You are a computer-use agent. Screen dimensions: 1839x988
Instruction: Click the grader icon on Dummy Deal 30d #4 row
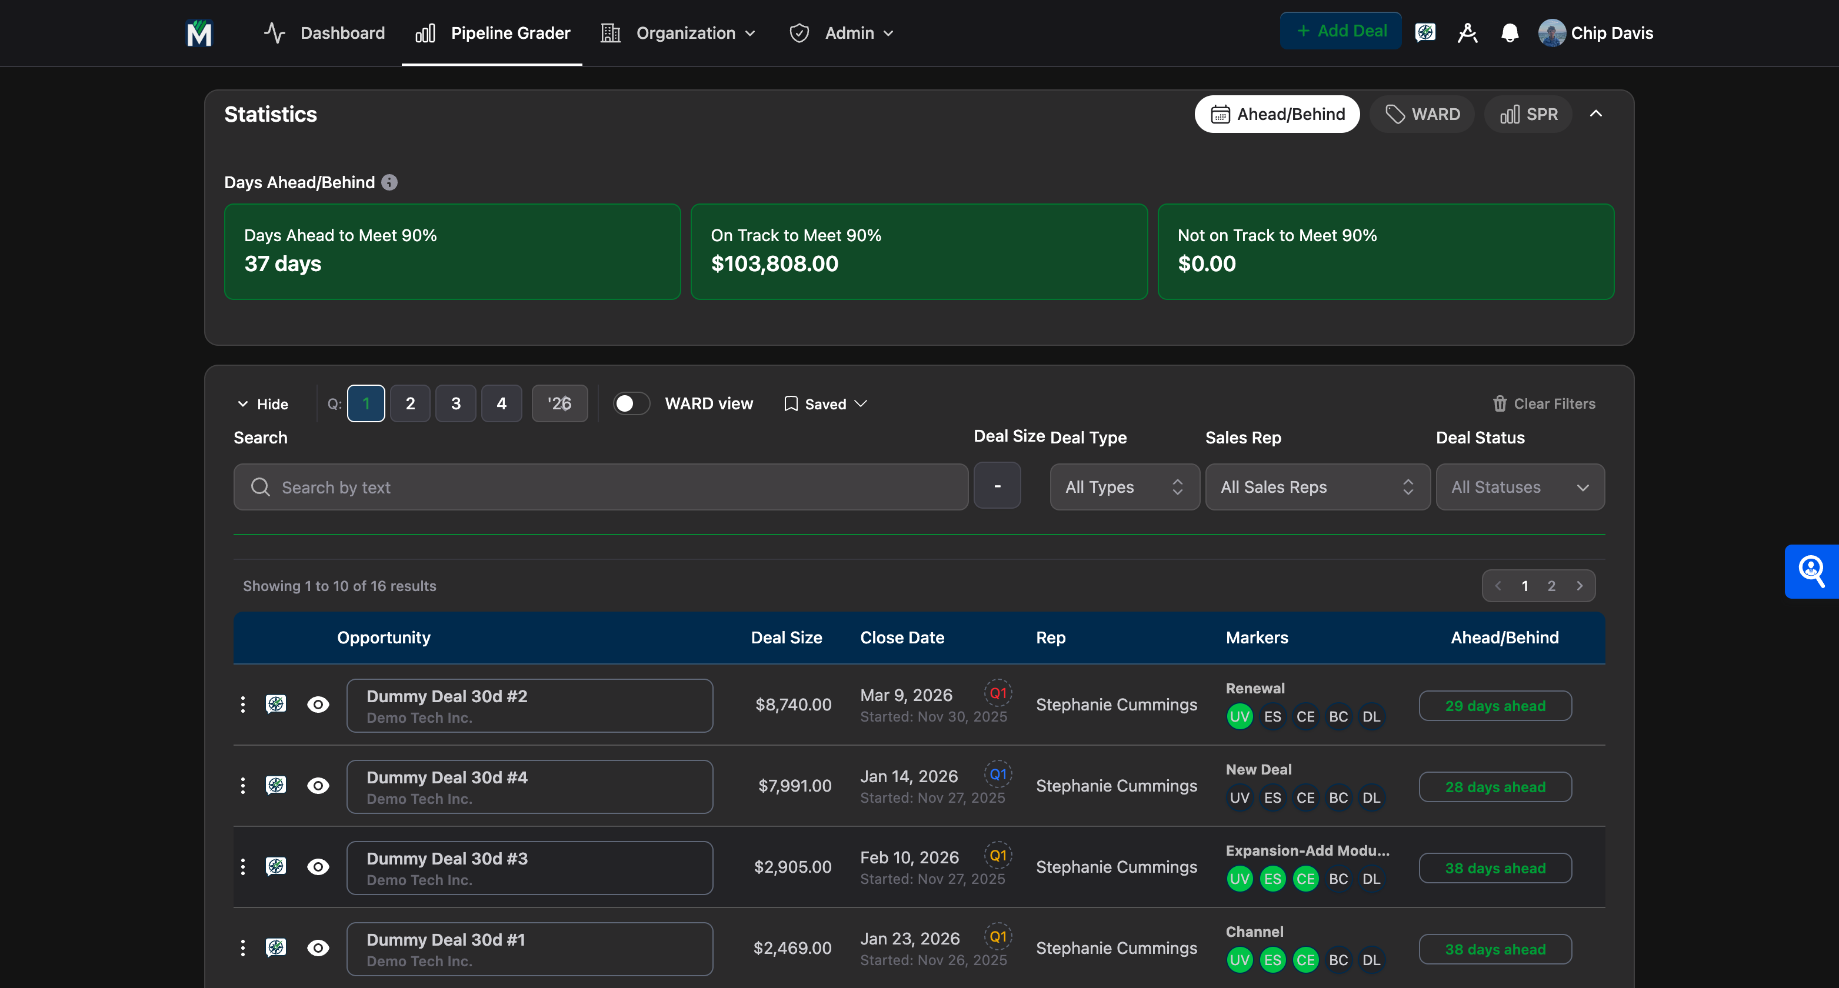[275, 785]
